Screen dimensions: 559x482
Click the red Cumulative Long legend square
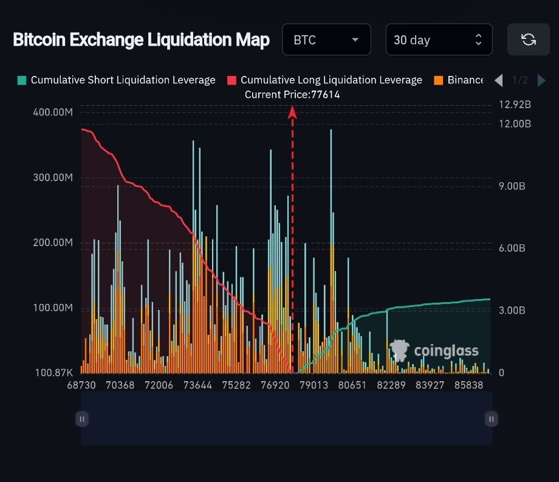coord(231,80)
